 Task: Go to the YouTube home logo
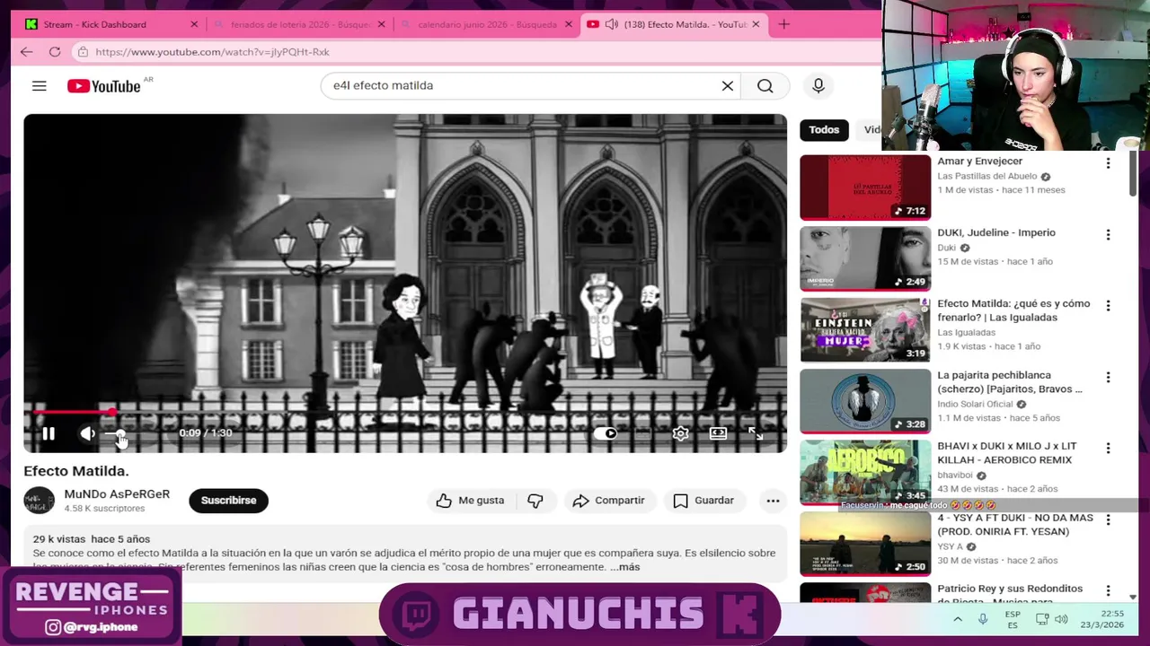pyautogui.click(x=104, y=86)
